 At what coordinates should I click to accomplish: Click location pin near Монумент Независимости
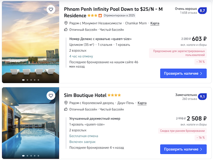point(66,23)
